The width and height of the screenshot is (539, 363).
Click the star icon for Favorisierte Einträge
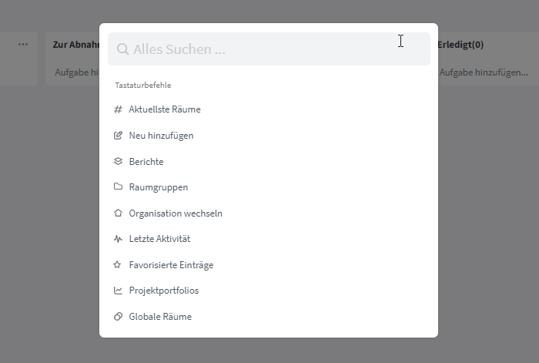pos(117,264)
